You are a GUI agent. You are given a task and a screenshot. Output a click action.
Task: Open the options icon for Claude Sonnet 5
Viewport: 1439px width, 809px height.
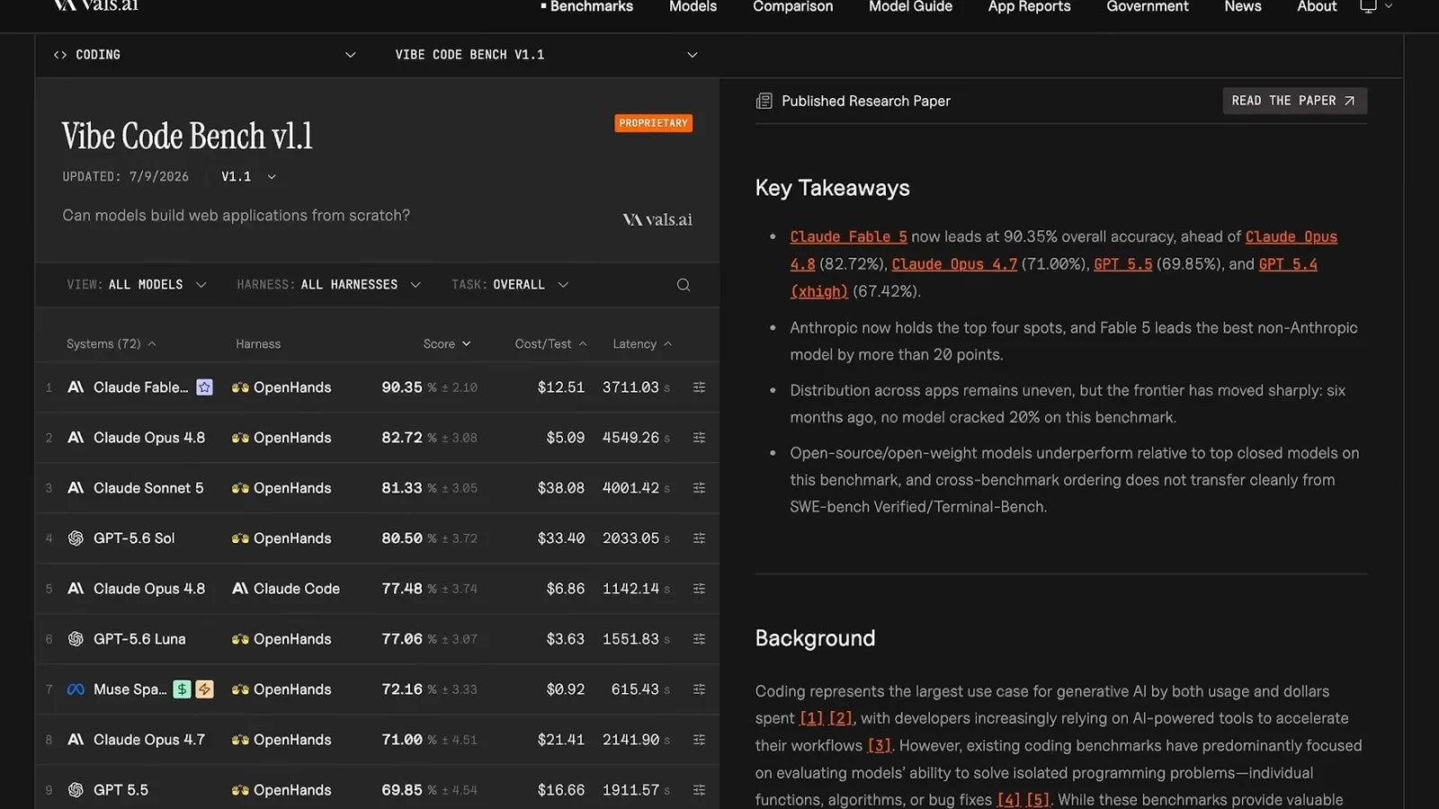[699, 488]
